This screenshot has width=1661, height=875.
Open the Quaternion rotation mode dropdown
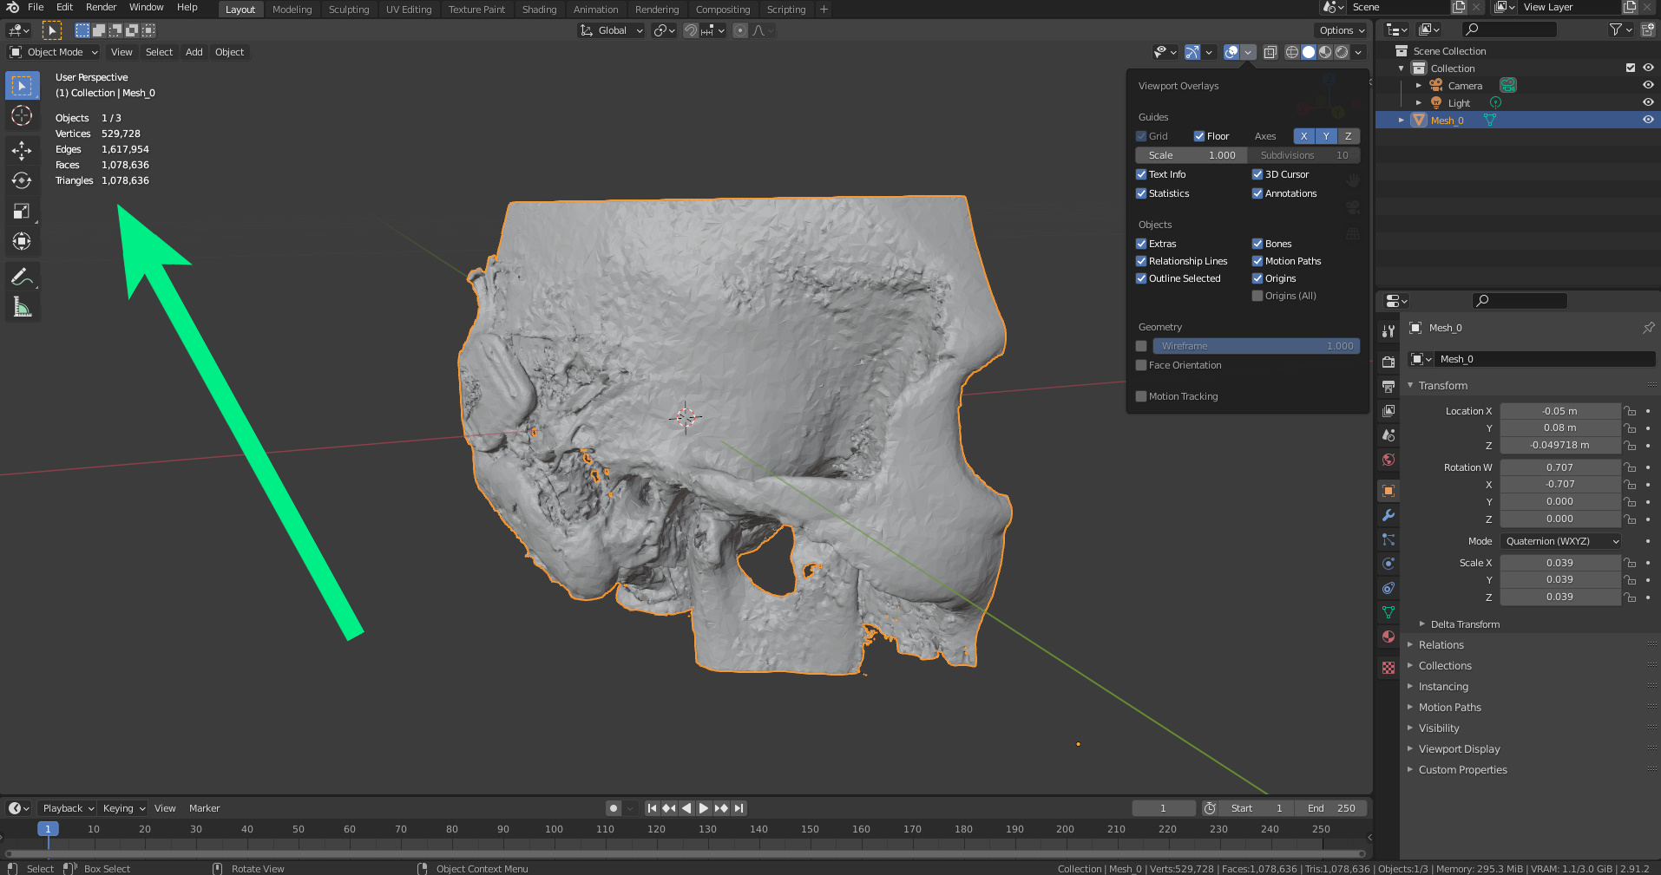pos(1560,541)
